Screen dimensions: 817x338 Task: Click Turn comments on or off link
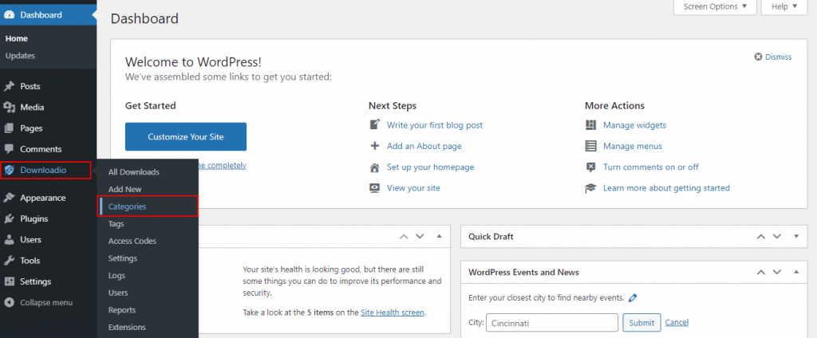tap(651, 167)
